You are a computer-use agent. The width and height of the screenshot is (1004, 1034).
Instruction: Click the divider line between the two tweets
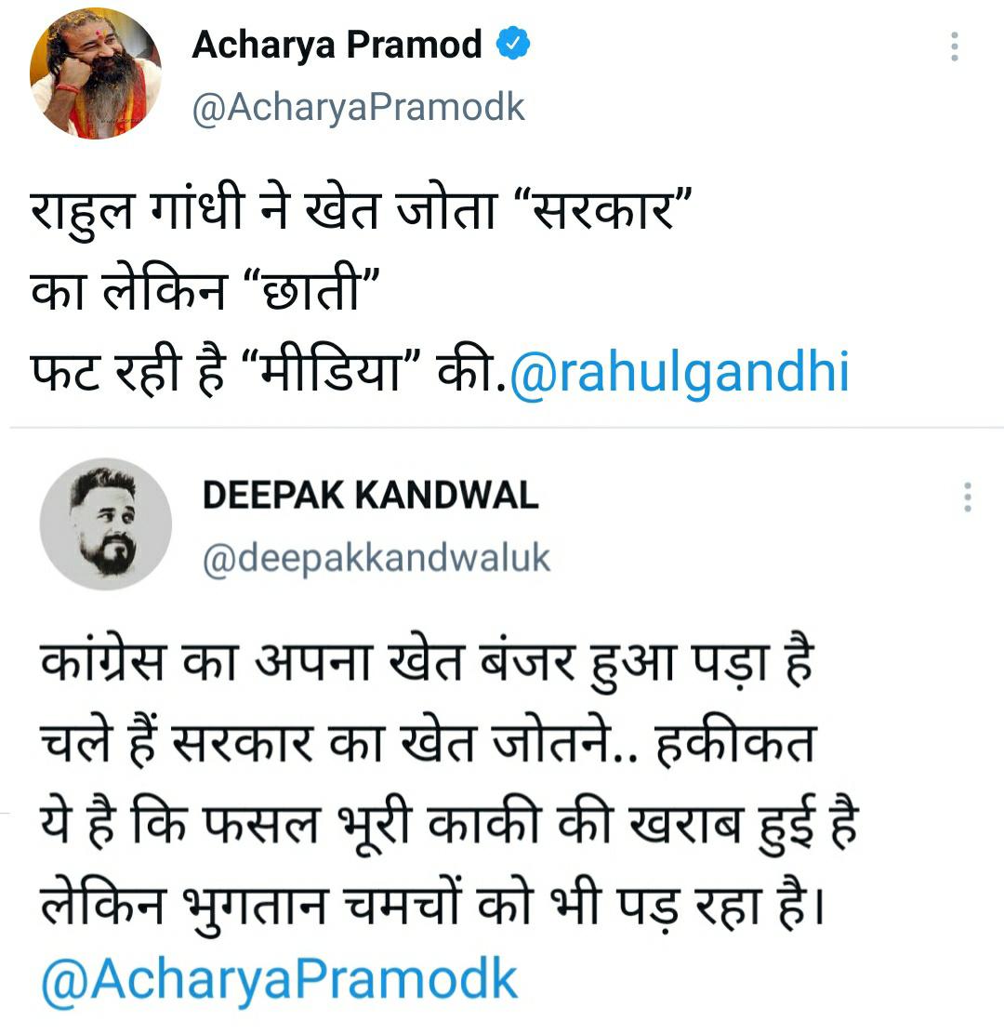point(502,429)
